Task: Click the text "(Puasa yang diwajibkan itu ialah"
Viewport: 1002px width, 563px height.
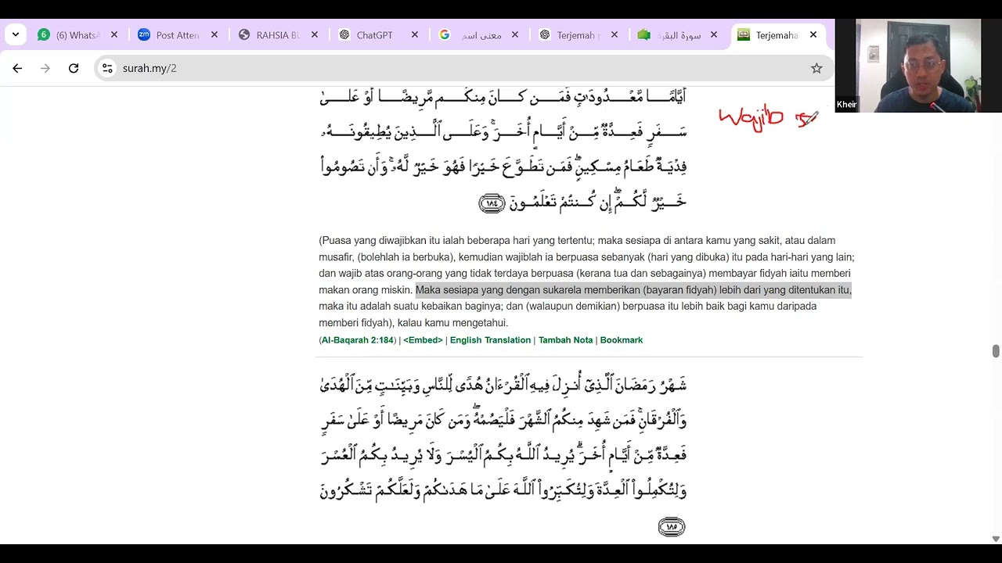Action: pos(392,241)
